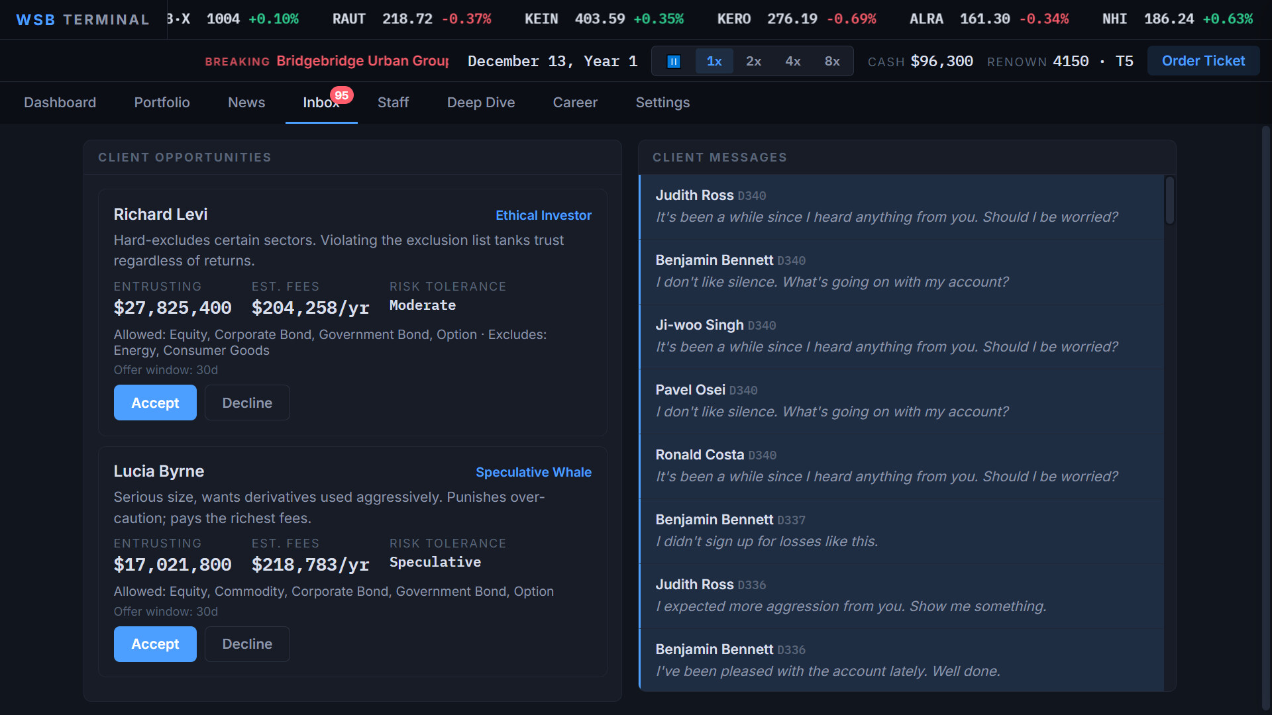This screenshot has height=715, width=1272.
Task: Set game speed to 2x
Action: (753, 62)
